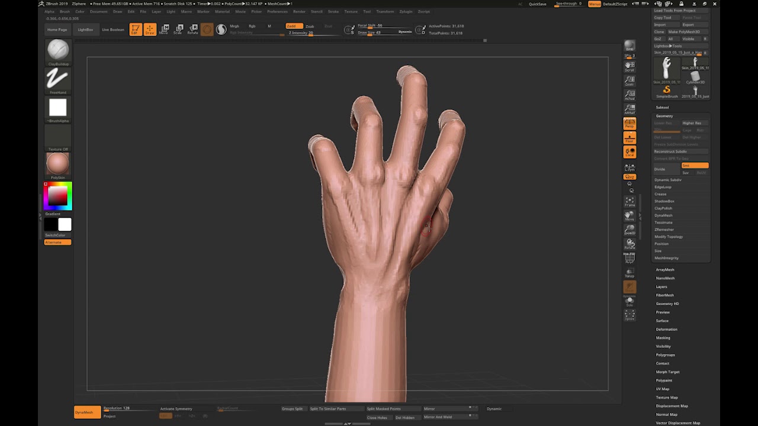
Task: Click the Actual size icon
Action: 629,95
